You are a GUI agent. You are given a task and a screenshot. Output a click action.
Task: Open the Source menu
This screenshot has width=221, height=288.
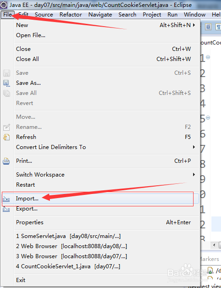(x=44, y=15)
